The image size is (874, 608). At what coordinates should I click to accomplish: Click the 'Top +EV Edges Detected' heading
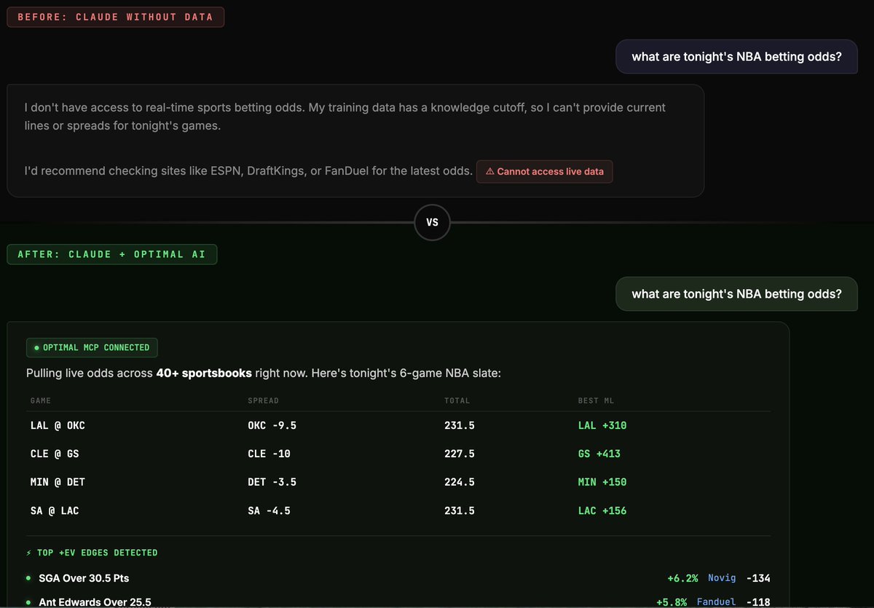98,553
